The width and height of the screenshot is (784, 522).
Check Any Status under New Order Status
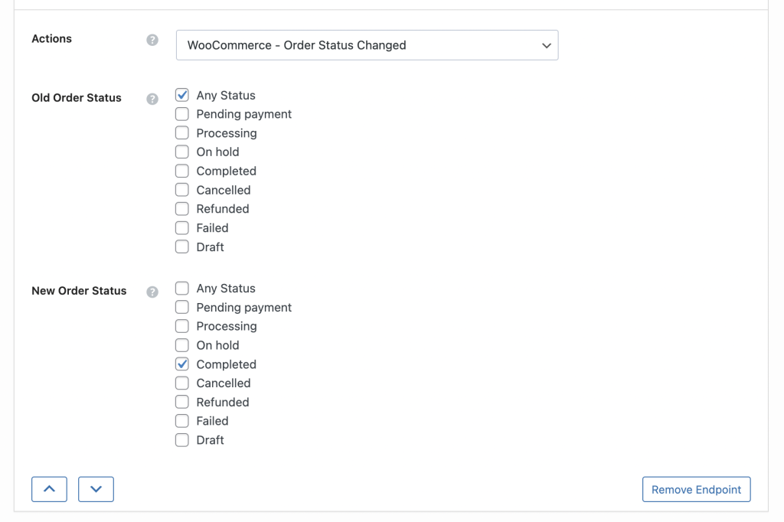pos(181,288)
